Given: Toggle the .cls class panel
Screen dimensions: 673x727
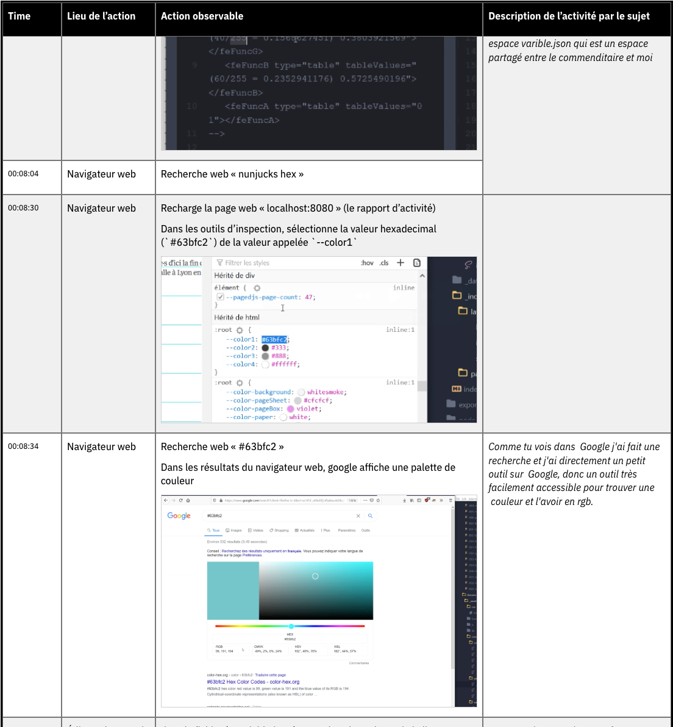Looking at the screenshot, I should coord(384,263).
